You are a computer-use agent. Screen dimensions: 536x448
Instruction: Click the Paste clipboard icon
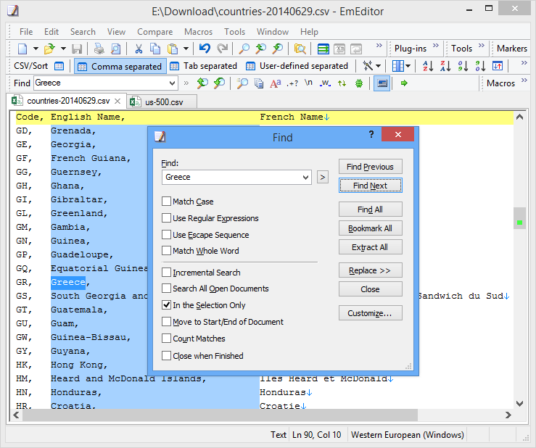(x=173, y=49)
